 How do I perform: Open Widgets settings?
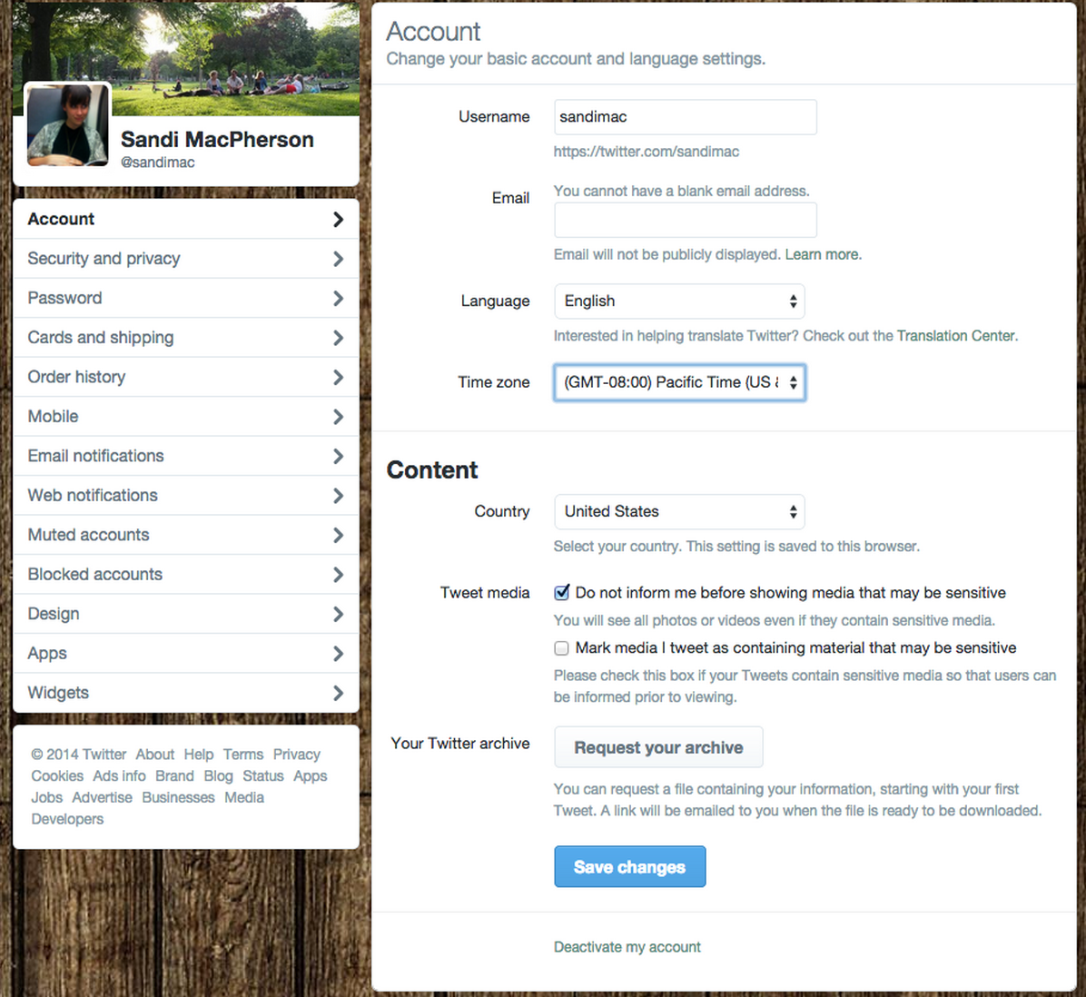tap(185, 693)
